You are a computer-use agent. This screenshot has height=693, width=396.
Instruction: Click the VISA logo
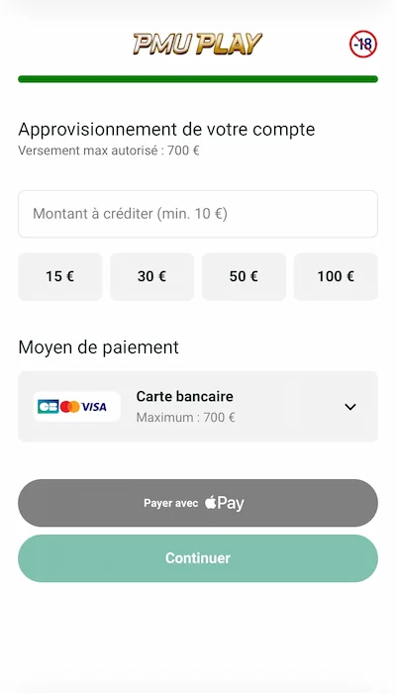(x=94, y=407)
